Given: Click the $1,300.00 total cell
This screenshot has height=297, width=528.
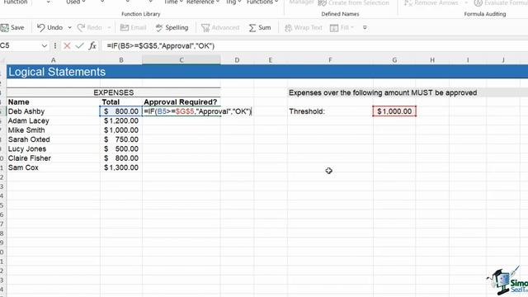Looking at the screenshot, I should point(121,167).
